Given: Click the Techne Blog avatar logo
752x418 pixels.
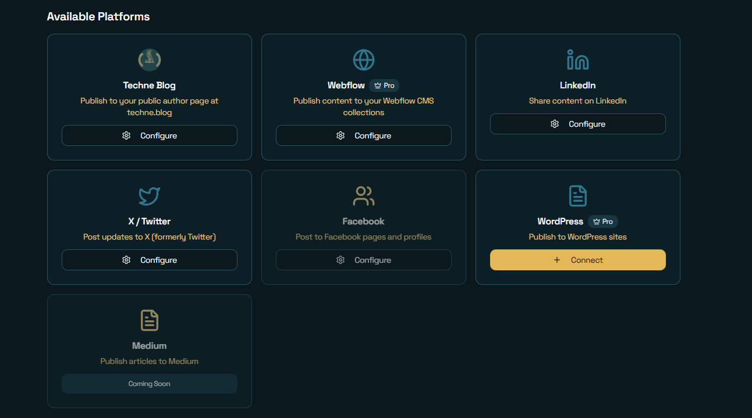Looking at the screenshot, I should pyautogui.click(x=150, y=60).
